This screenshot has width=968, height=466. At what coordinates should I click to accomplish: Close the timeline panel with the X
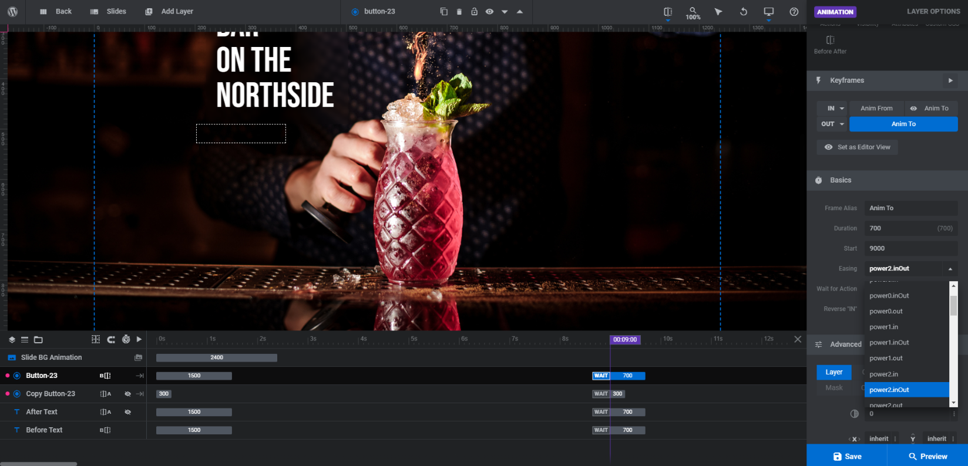pyautogui.click(x=798, y=339)
